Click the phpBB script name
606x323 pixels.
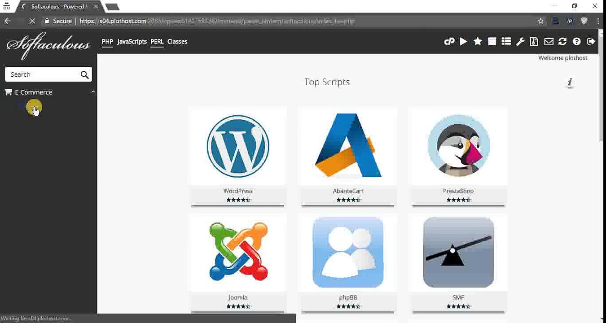(348, 297)
